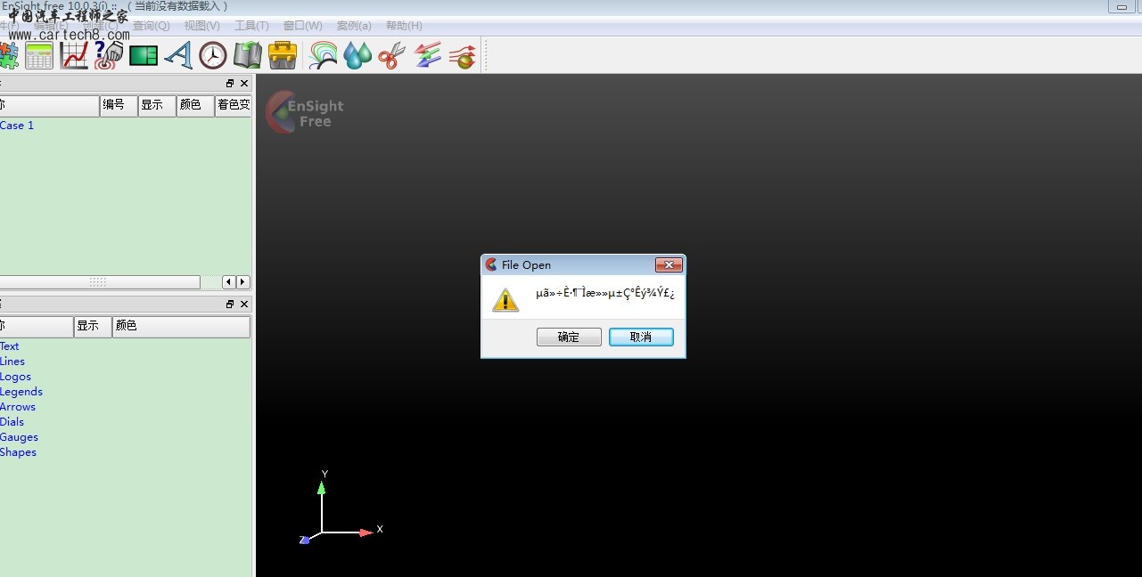Select the text annotation 'A' icon
1142x577 pixels.
178,56
